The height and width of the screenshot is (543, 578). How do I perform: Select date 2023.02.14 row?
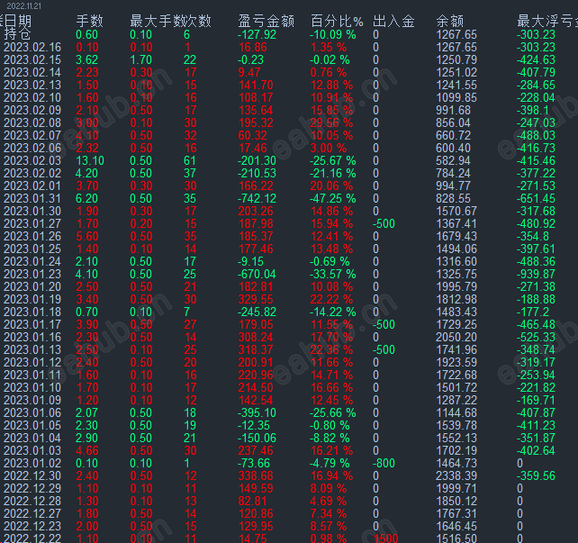point(32,72)
